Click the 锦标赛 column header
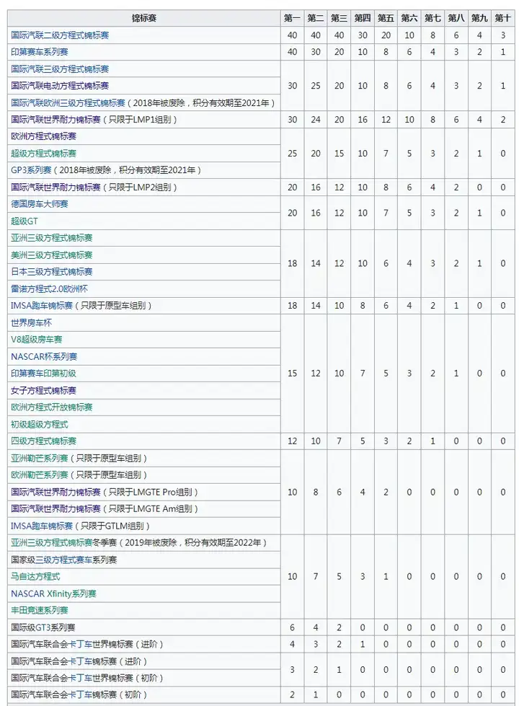This screenshot has height=706, width=519. click(x=144, y=18)
